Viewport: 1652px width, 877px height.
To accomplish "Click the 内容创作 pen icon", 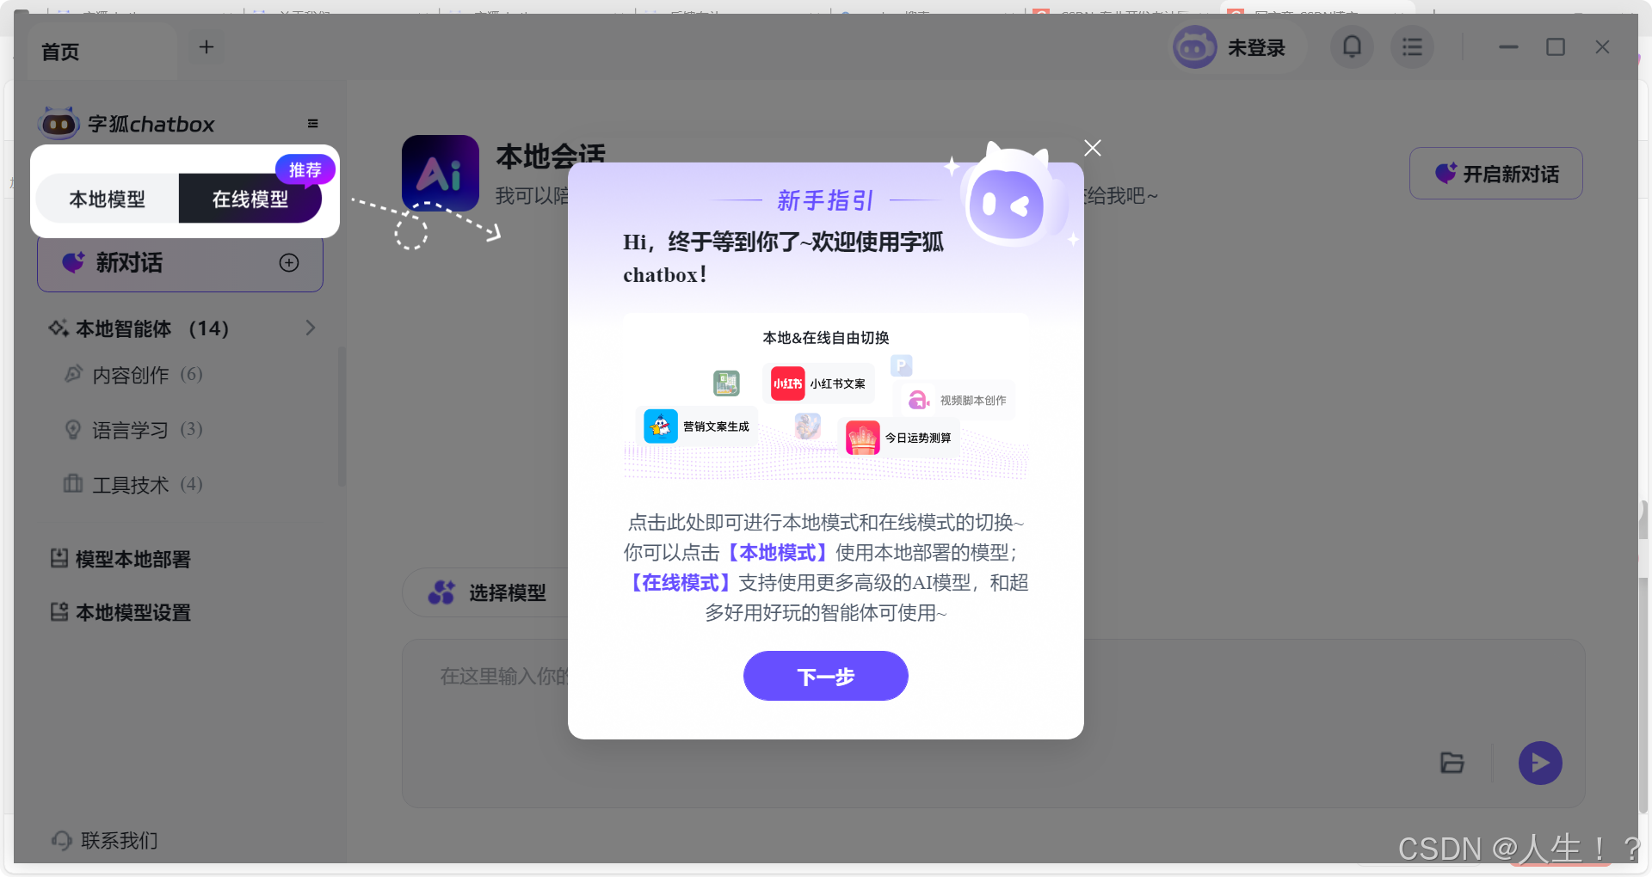I will [73, 374].
